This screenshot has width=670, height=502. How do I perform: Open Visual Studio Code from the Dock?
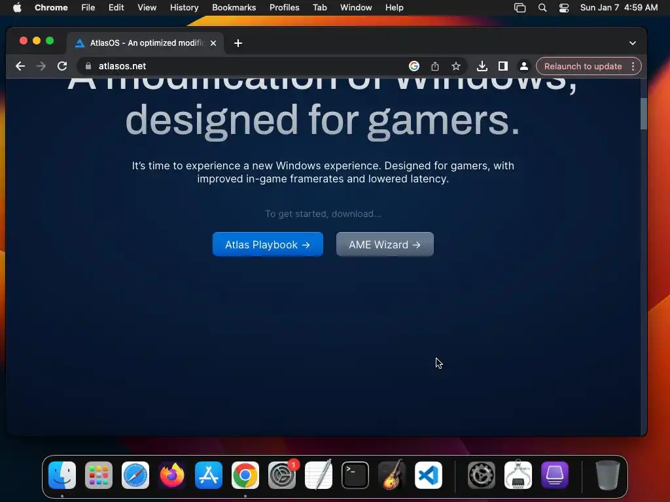429,475
